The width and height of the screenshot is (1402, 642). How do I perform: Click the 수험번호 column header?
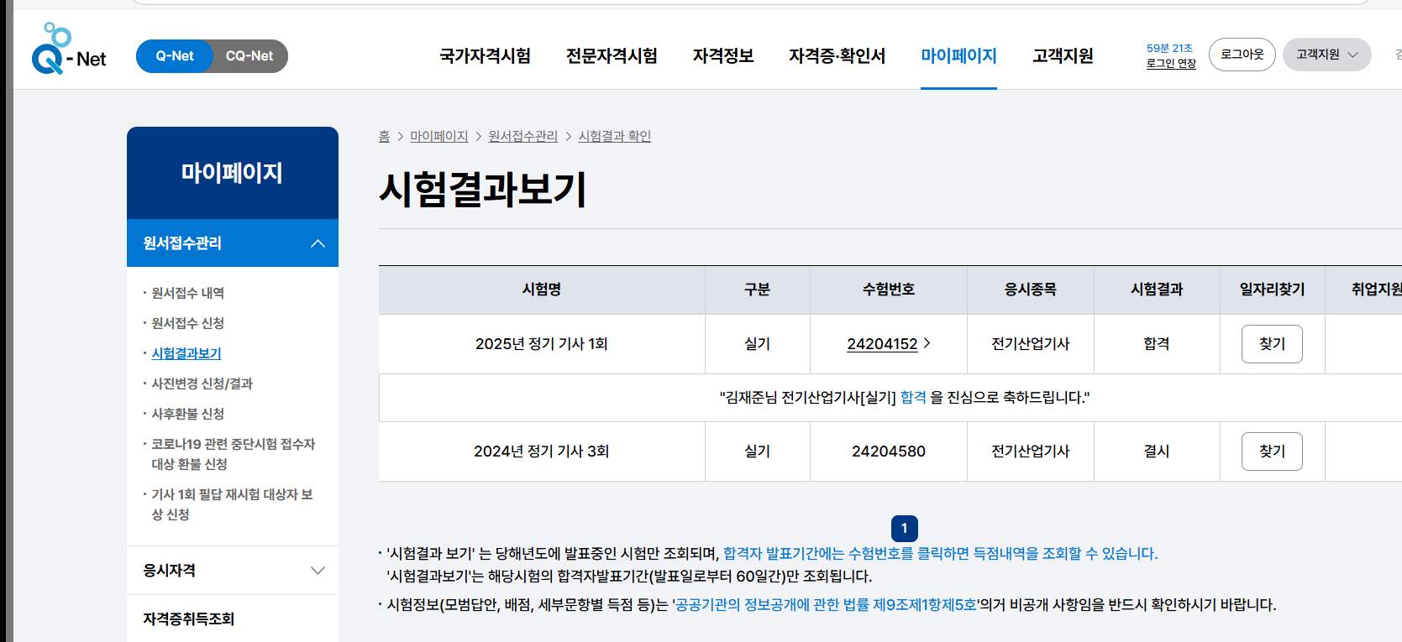pos(889,290)
